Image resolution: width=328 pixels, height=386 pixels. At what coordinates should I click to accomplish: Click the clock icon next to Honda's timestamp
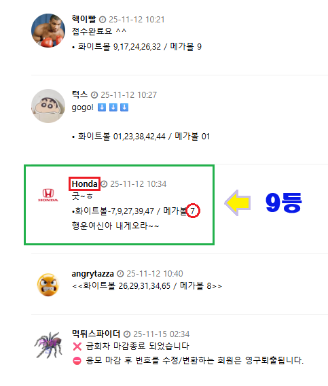pyautogui.click(x=104, y=184)
